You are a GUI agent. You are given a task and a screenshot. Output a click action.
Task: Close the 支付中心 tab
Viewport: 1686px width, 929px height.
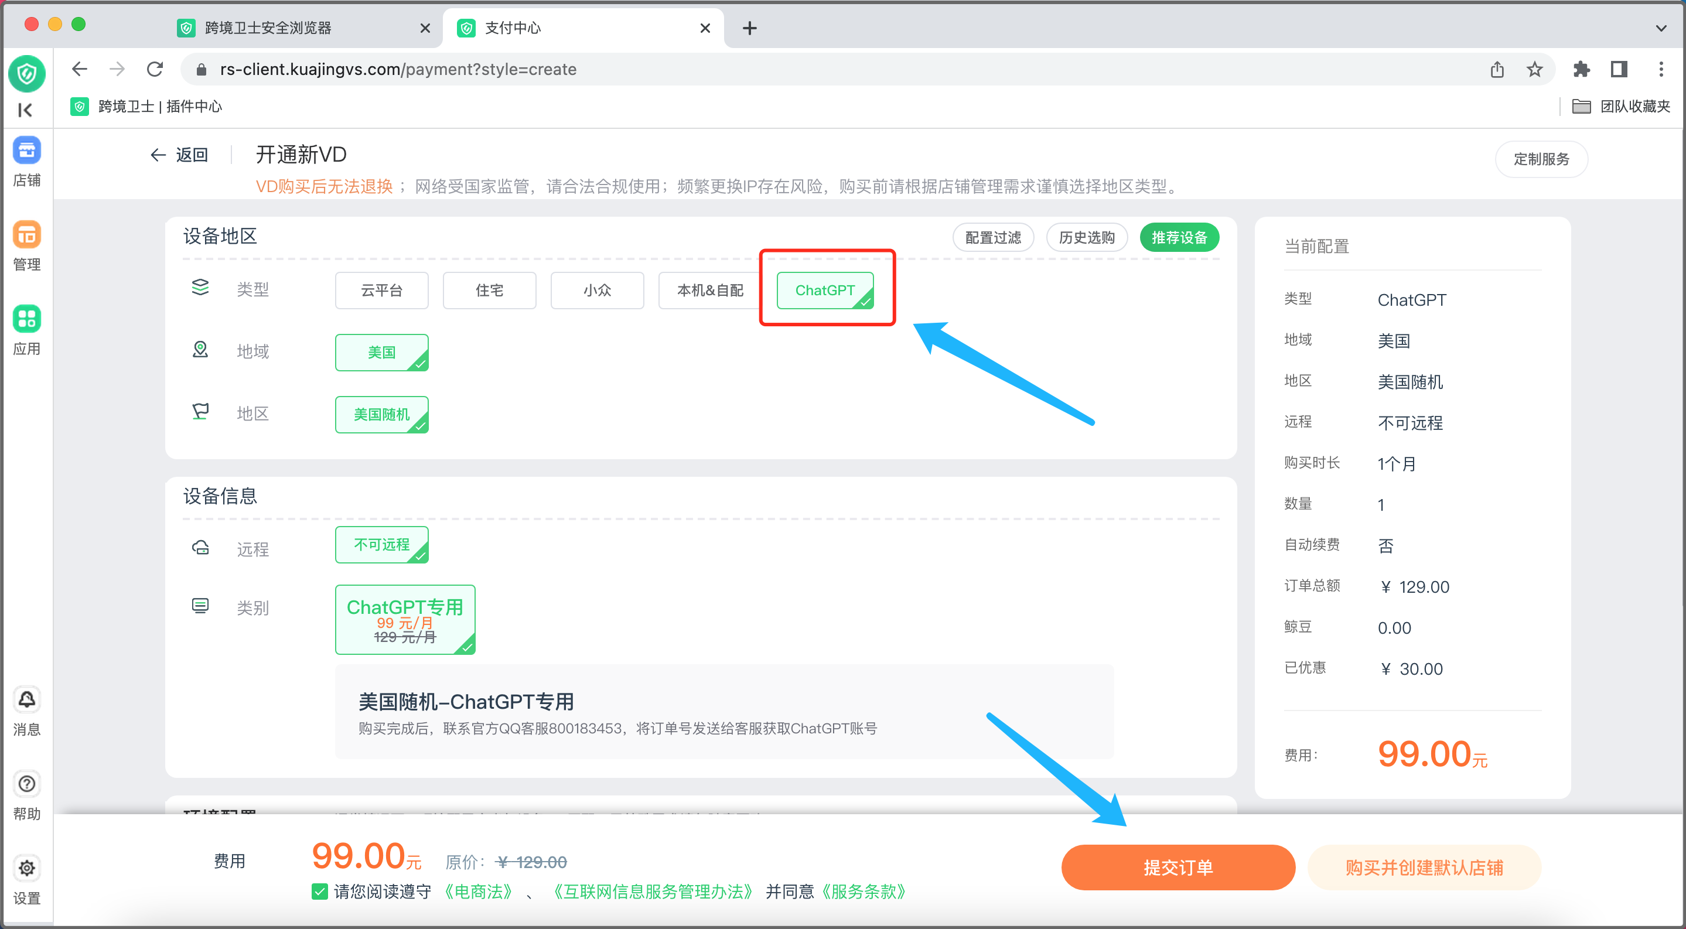[705, 28]
